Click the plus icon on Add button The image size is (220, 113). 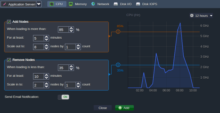[x=120, y=108]
